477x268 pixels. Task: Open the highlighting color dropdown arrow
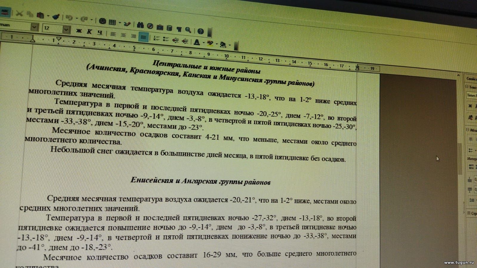[x=217, y=44]
